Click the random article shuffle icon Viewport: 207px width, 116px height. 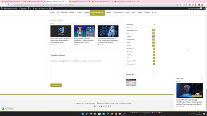pos(152,13)
